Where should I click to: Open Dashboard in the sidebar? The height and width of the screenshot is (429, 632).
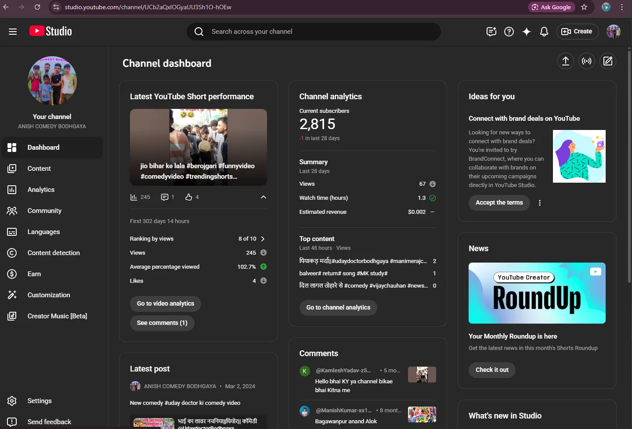tap(52, 148)
